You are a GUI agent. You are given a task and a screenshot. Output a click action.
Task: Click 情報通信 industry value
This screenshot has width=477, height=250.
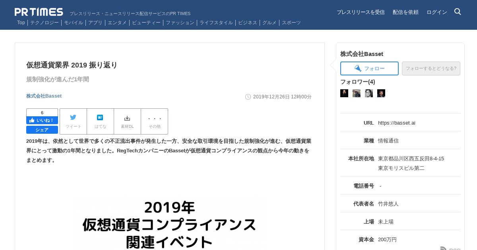388,140
